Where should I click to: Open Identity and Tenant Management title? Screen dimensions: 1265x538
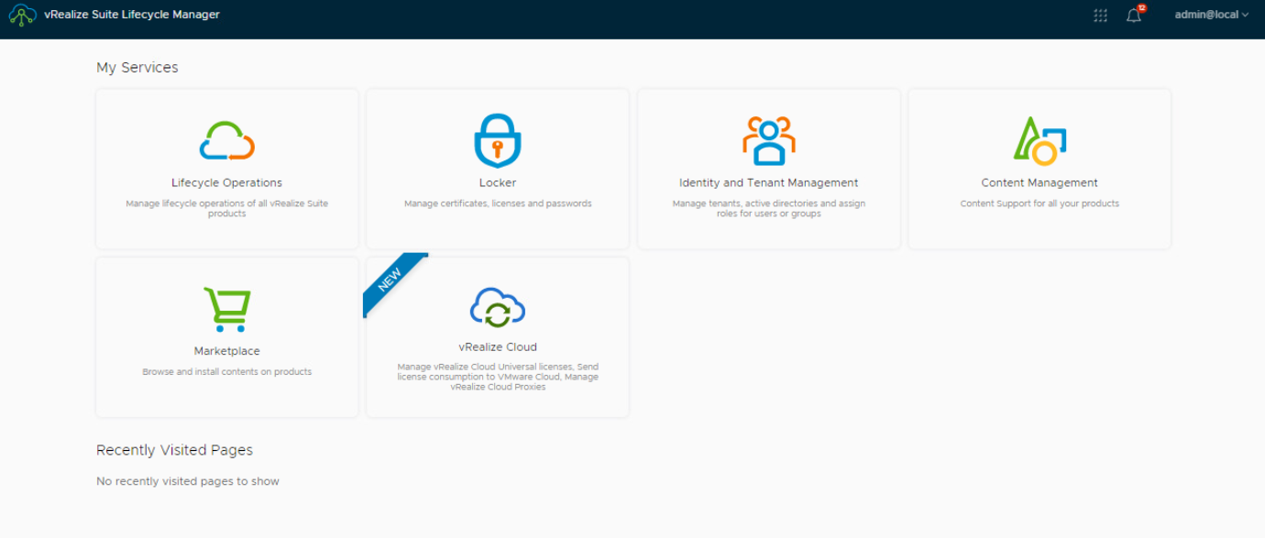point(769,182)
